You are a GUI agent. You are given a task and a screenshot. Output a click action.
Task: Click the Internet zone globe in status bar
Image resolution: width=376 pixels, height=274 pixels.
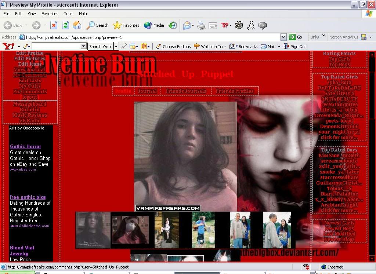click(324, 267)
